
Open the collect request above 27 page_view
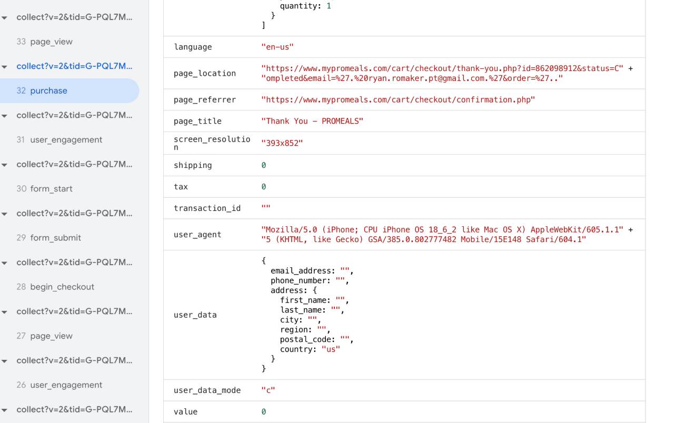click(74, 311)
